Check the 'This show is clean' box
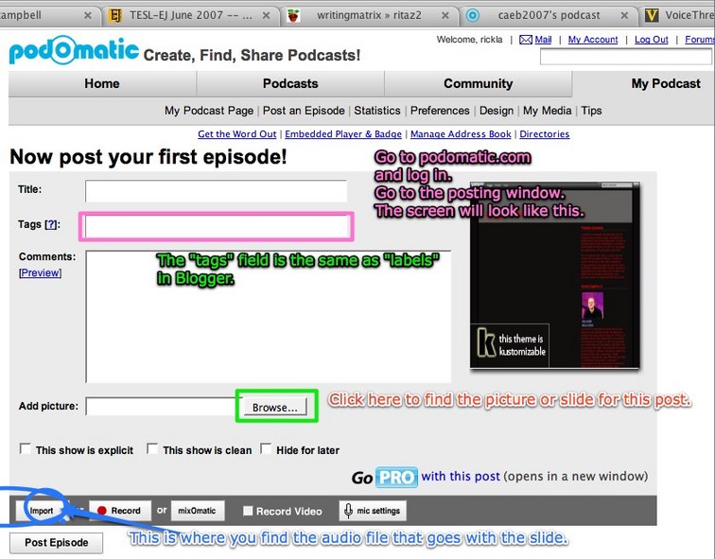715x559 pixels. coord(152,449)
